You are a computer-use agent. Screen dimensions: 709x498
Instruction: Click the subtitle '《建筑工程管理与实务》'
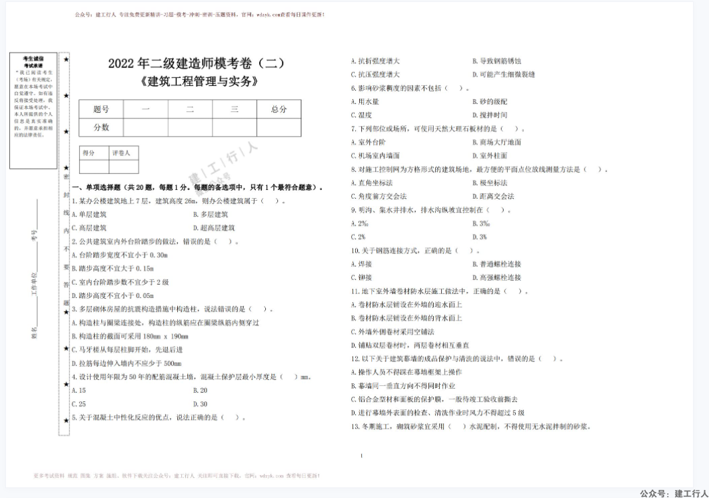tap(199, 81)
